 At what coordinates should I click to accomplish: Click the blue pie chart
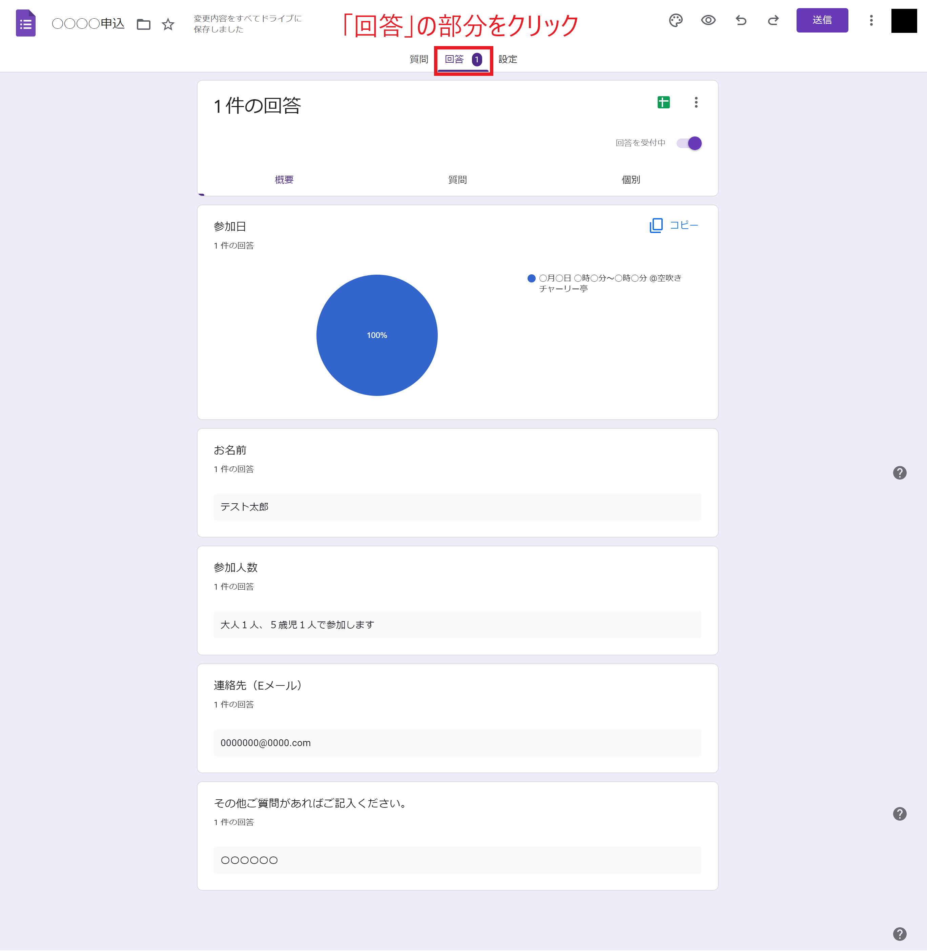click(377, 335)
